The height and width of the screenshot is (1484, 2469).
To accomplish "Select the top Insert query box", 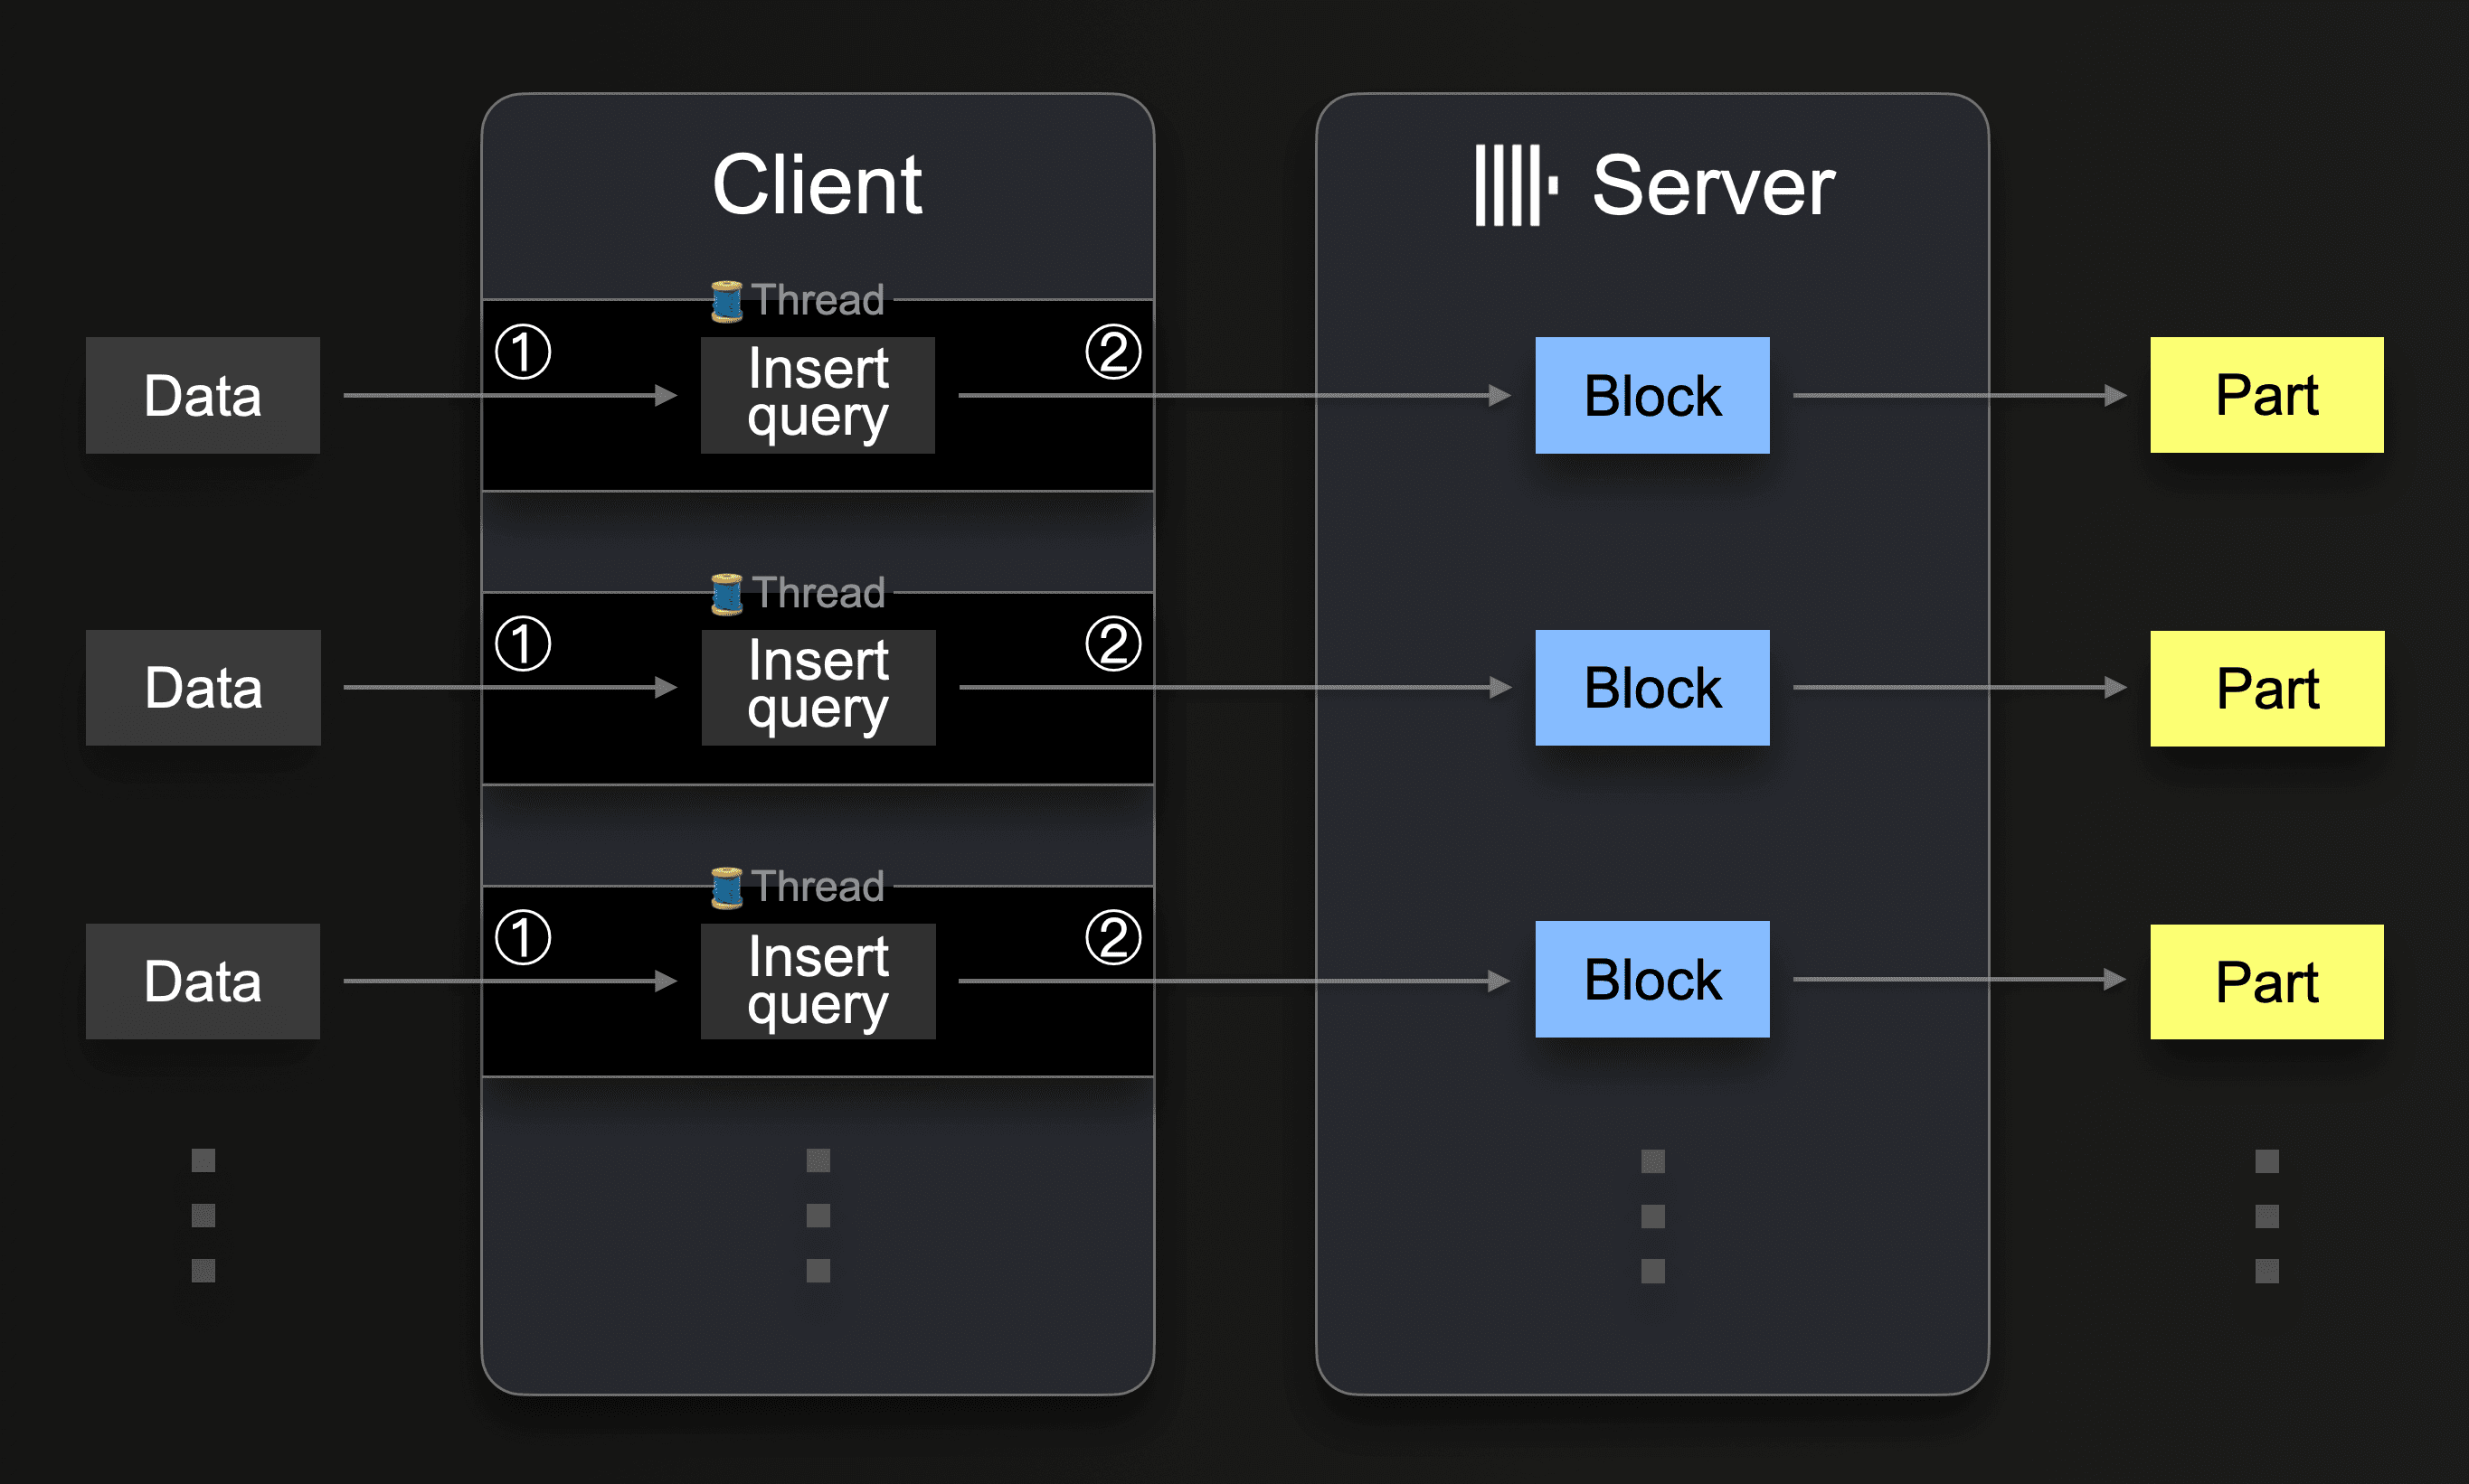I will click(x=818, y=395).
